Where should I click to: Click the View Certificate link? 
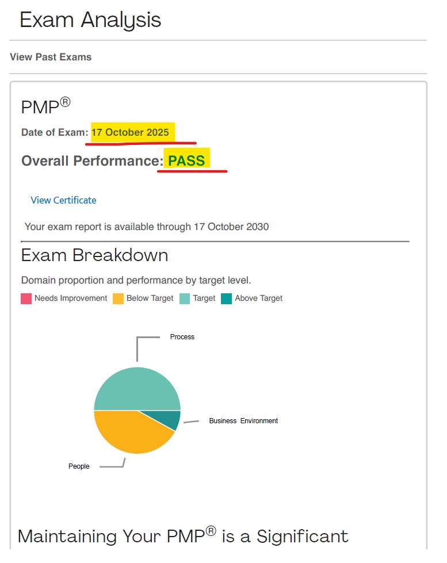(63, 200)
